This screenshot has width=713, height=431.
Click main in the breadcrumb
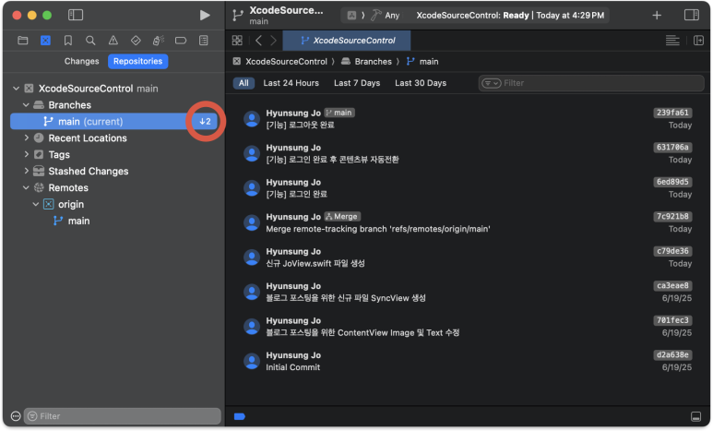click(429, 62)
